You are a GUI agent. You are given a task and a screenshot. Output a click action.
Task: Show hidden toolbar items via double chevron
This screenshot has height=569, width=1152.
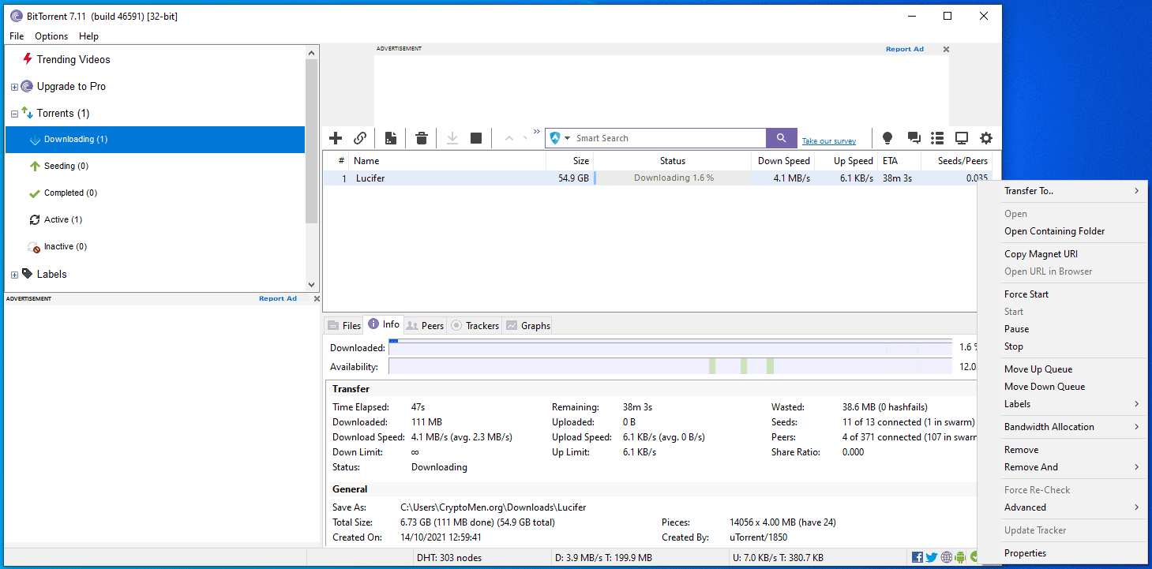click(x=537, y=132)
